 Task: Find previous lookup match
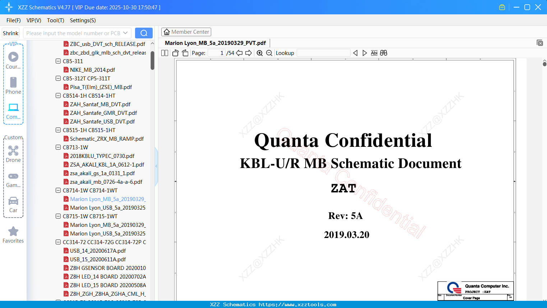pyautogui.click(x=355, y=53)
